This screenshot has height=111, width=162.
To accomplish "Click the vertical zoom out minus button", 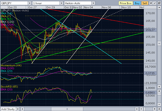I will 159,105.
